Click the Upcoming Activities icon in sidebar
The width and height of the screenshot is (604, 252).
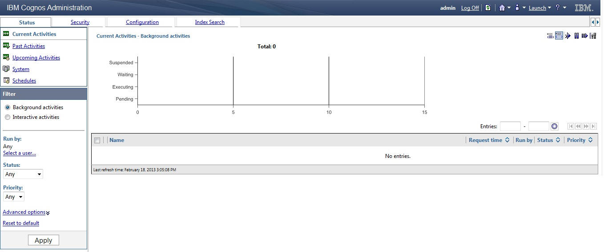coord(6,57)
